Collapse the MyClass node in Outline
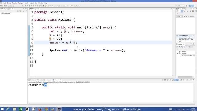This screenshot has height=111, width=197. (x=178, y=53)
